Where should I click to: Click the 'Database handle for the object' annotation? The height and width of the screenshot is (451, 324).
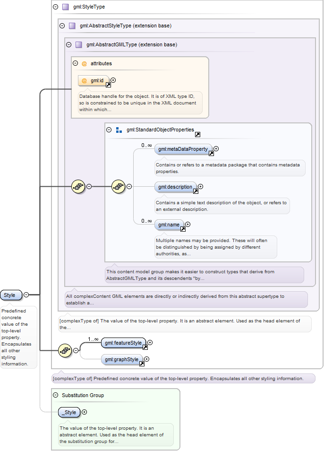pos(140,103)
